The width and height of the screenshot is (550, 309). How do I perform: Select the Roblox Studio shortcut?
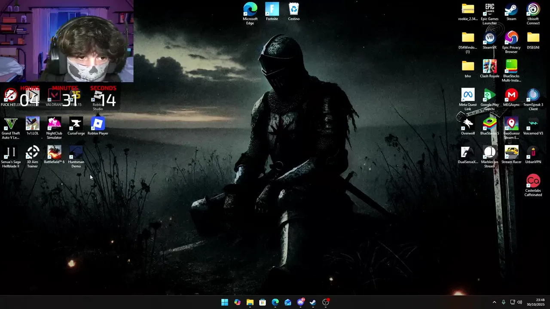98,99
